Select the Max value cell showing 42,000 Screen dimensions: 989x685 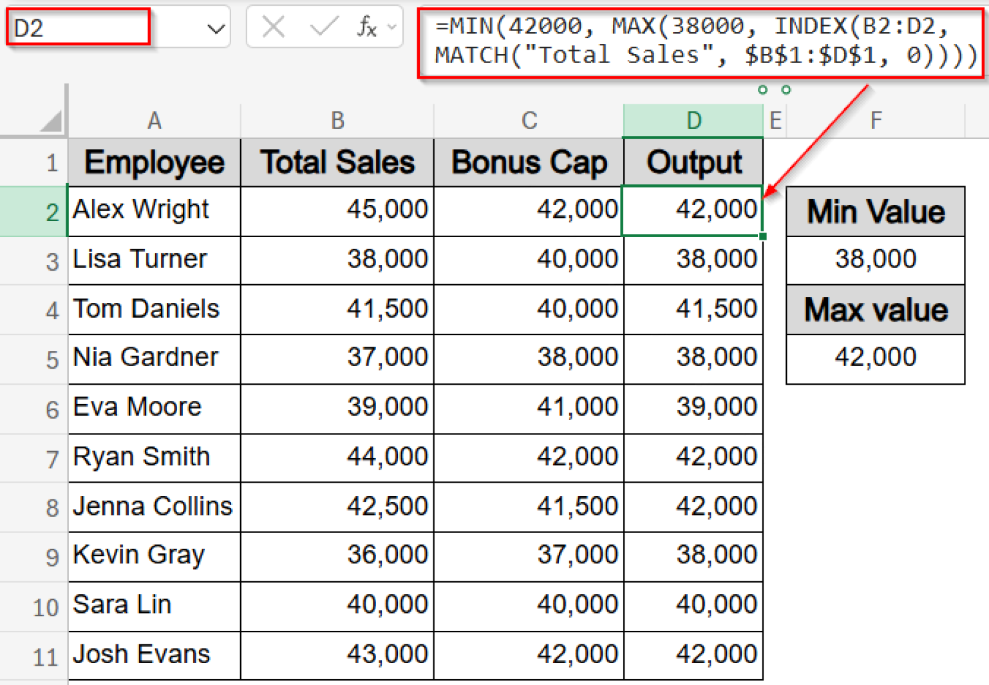pyautogui.click(x=875, y=359)
